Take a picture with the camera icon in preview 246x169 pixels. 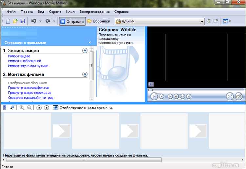[x=239, y=96]
